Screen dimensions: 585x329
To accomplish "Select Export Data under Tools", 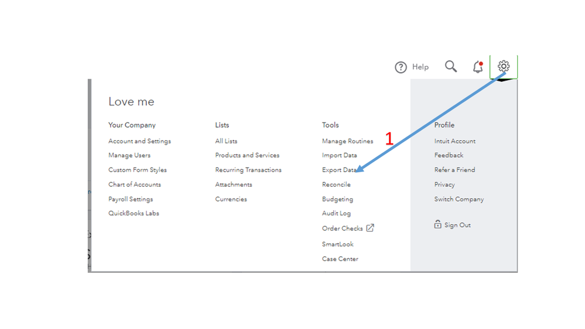I will 338,170.
